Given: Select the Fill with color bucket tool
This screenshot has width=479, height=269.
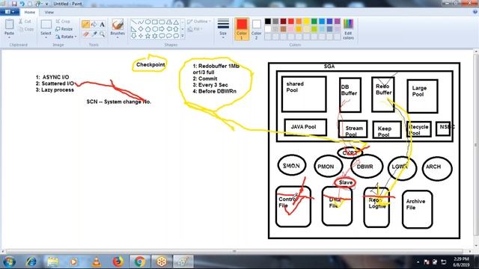Looking at the screenshot, I should click(x=94, y=24).
